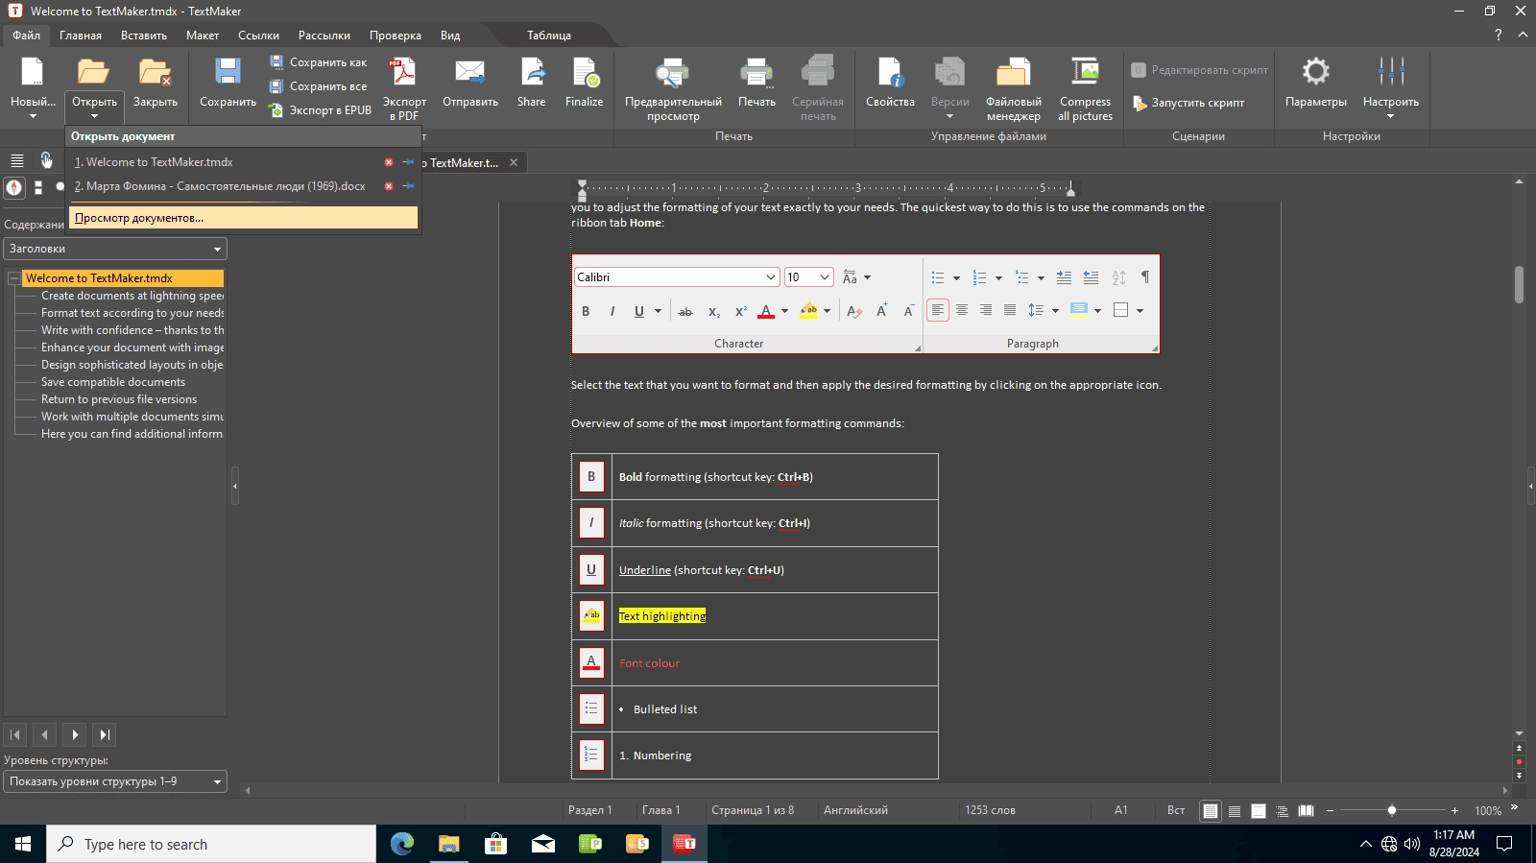This screenshot has width=1536, height=863.
Task: Click the vertical scrollbar thumb
Action: pos(1519,284)
